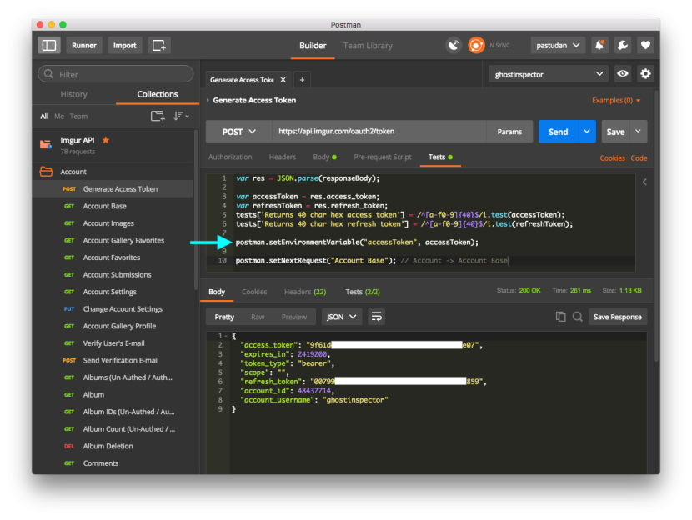Open the History tab in sidebar
692x520 pixels.
tap(73, 94)
